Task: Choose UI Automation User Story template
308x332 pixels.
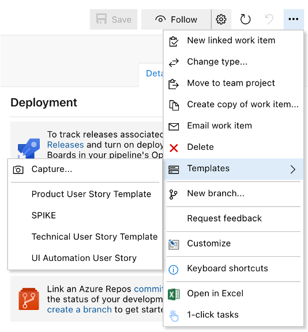Action: click(85, 258)
